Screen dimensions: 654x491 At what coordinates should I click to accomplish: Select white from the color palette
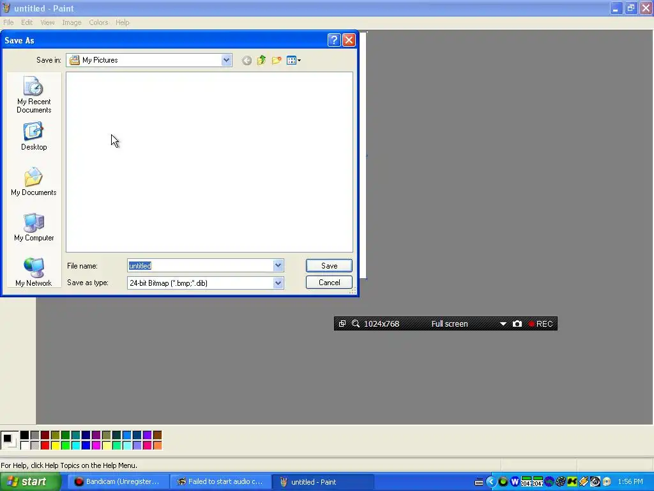coord(25,446)
